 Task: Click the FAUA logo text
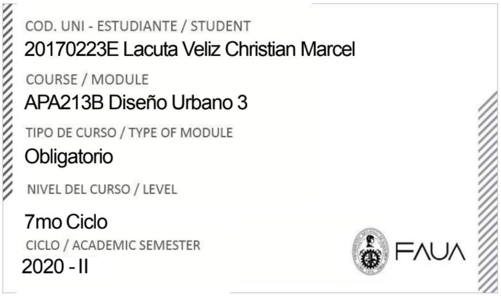click(x=430, y=251)
